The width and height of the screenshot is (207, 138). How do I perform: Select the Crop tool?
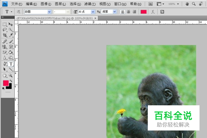pyautogui.click(x=4, y=35)
